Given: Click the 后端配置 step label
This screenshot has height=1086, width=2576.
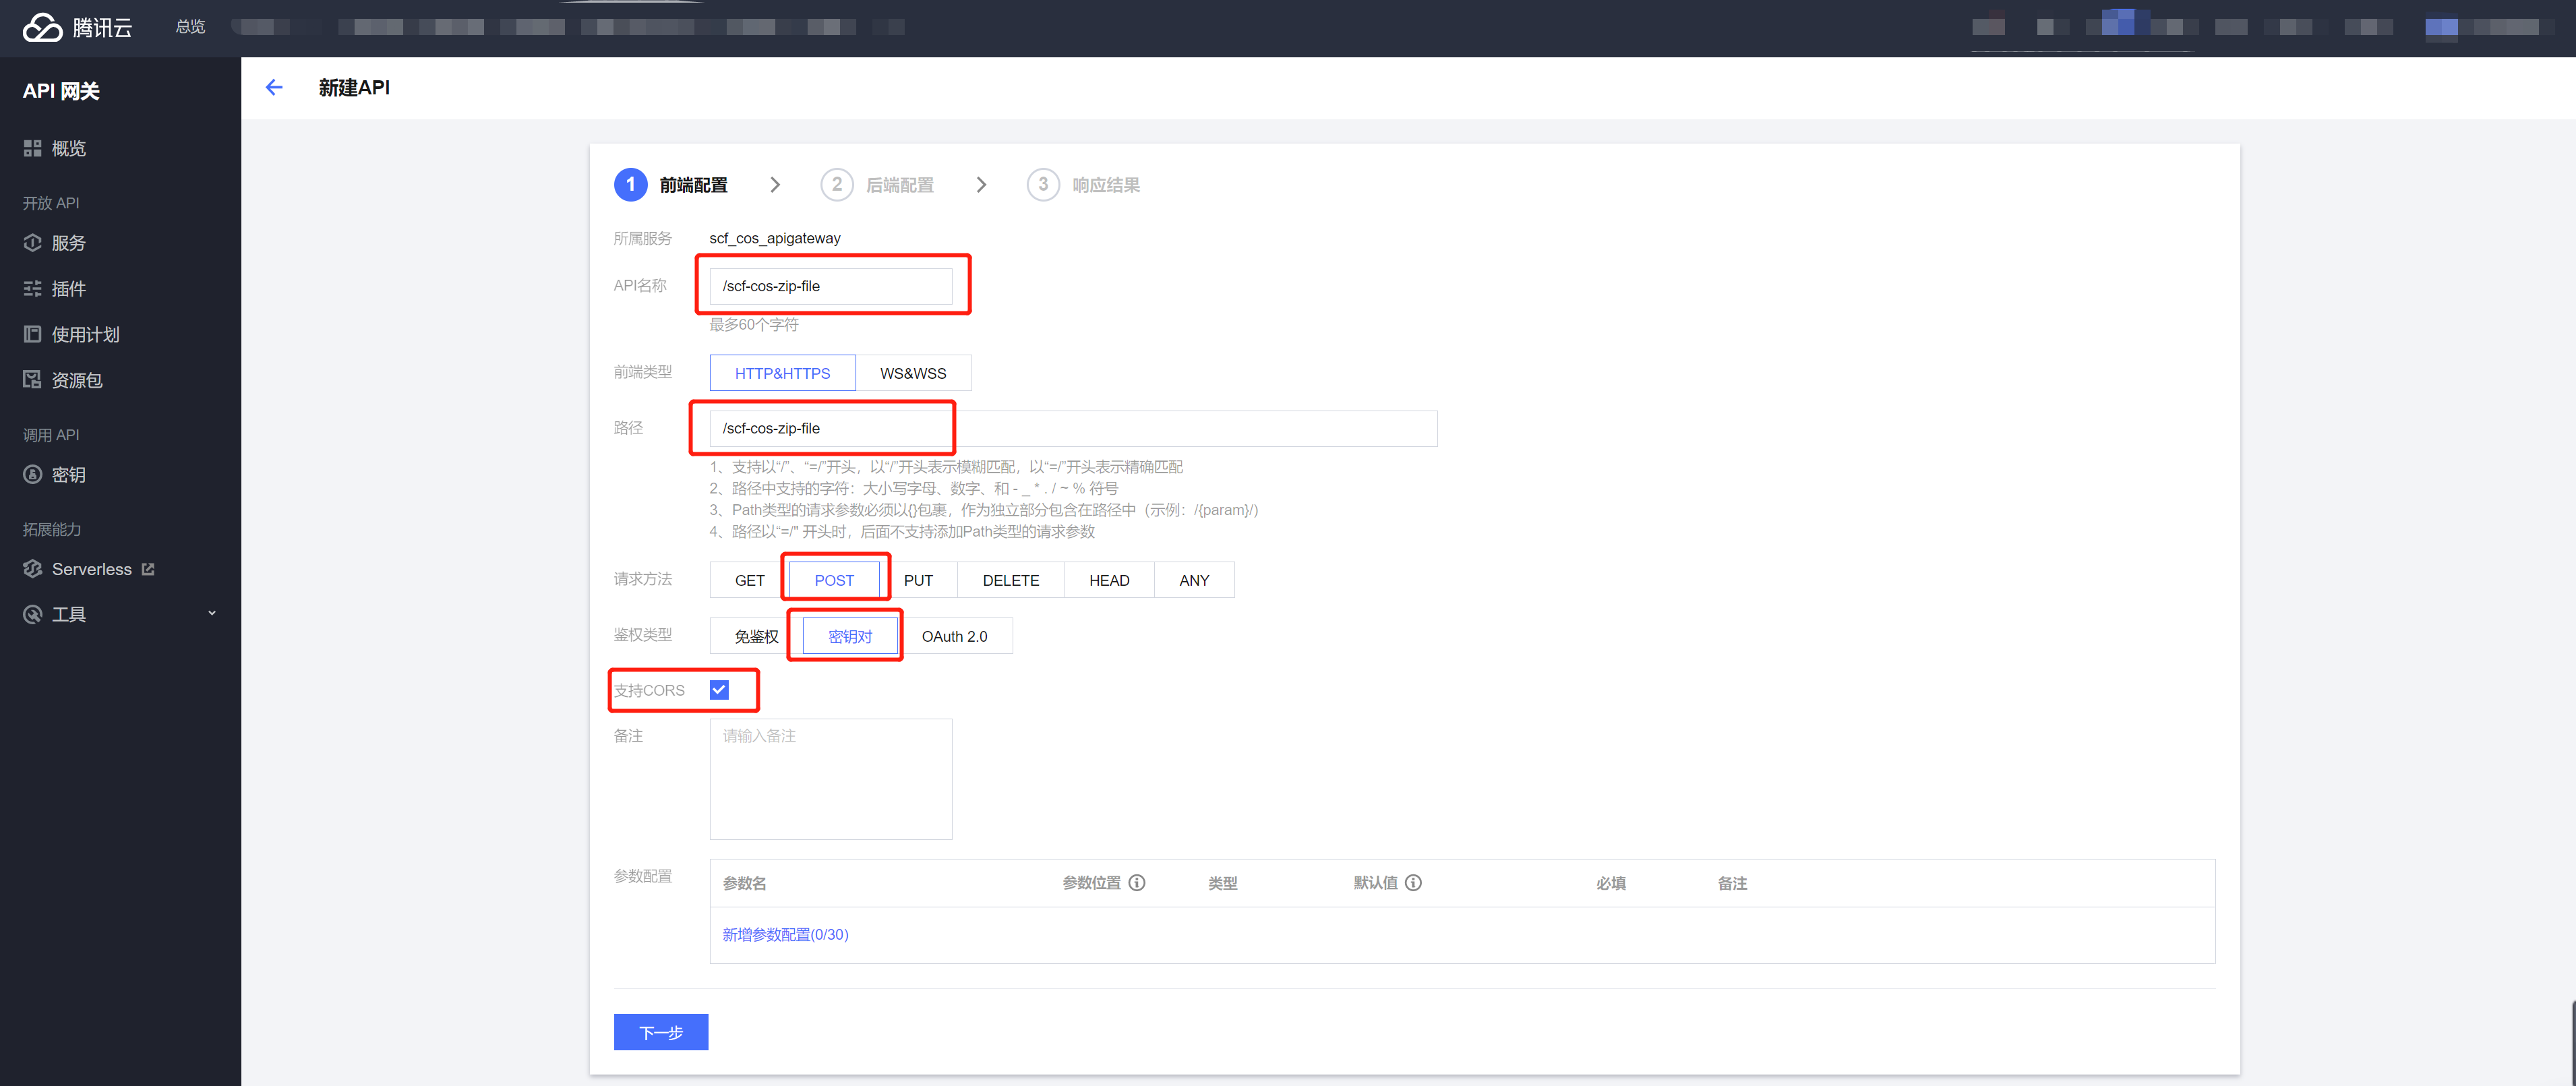Looking at the screenshot, I should point(899,185).
